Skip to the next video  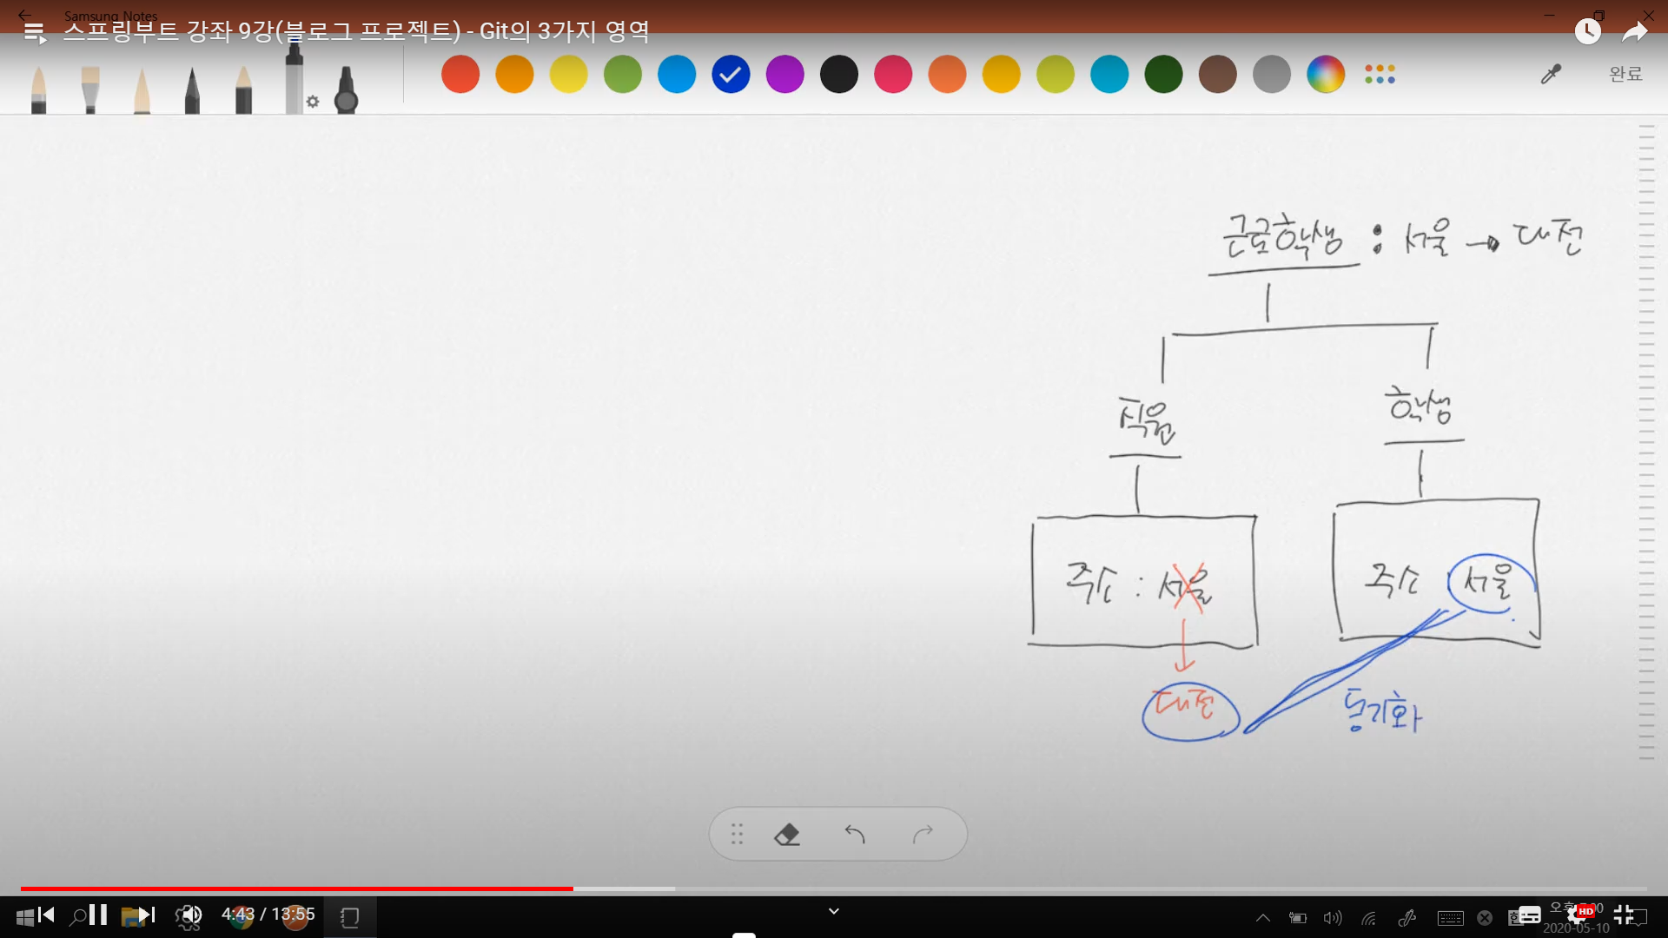click(x=147, y=915)
